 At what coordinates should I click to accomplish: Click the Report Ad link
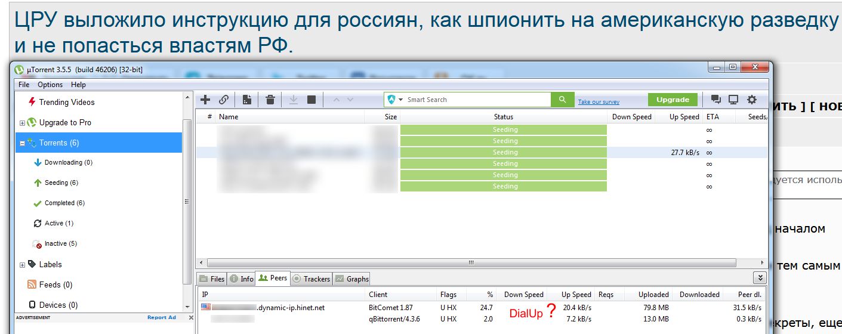[162, 317]
